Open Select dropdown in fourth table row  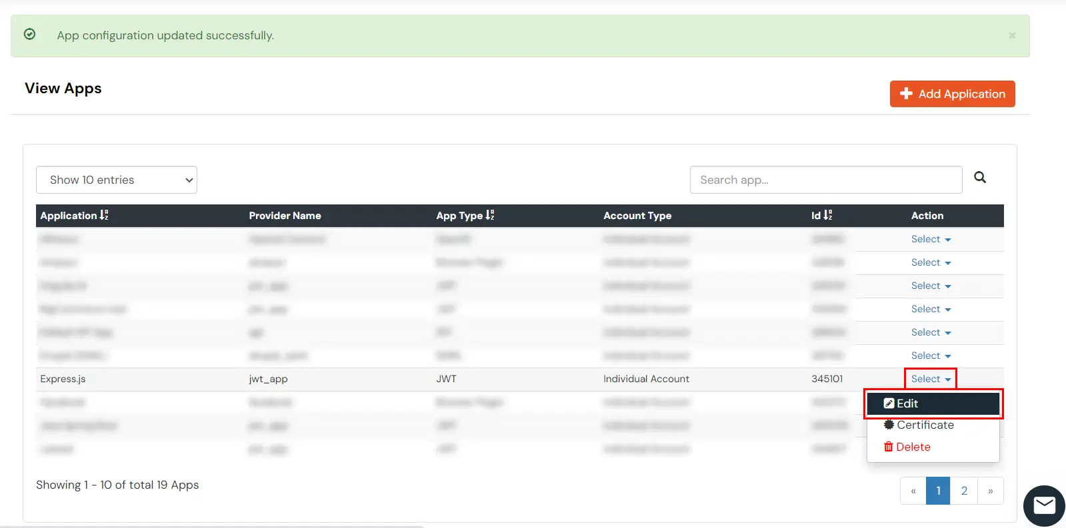(x=931, y=309)
